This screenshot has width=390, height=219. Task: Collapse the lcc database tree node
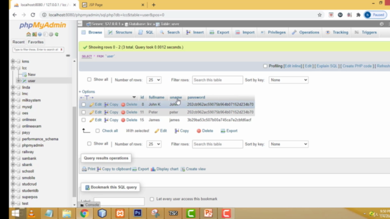[13, 68]
